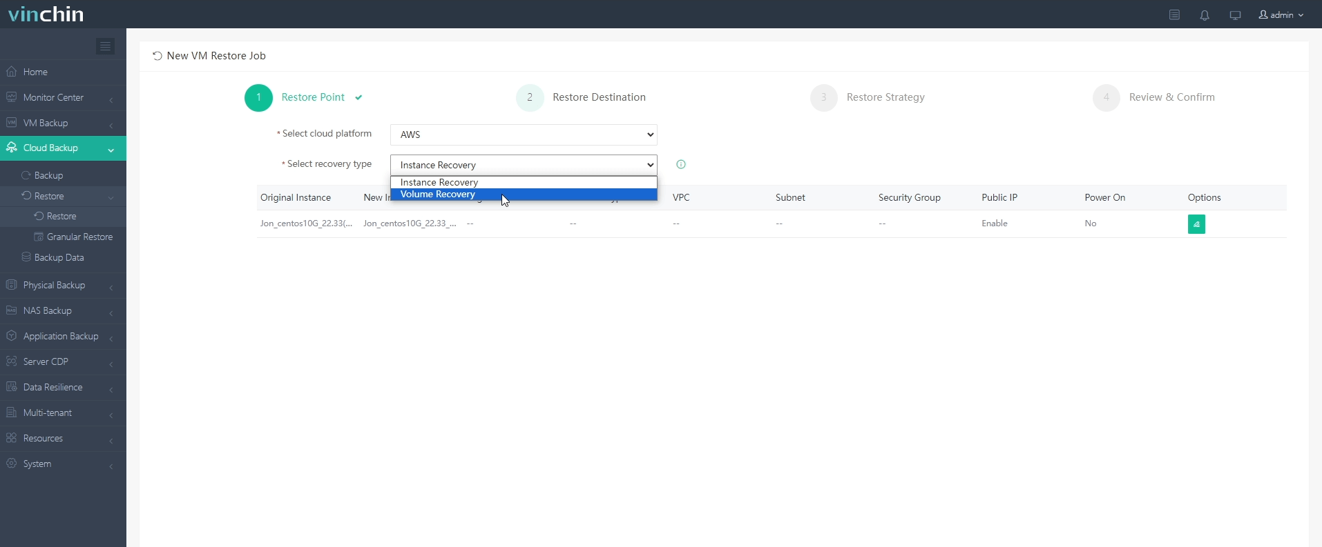Click the vinchin logo

pos(46,14)
